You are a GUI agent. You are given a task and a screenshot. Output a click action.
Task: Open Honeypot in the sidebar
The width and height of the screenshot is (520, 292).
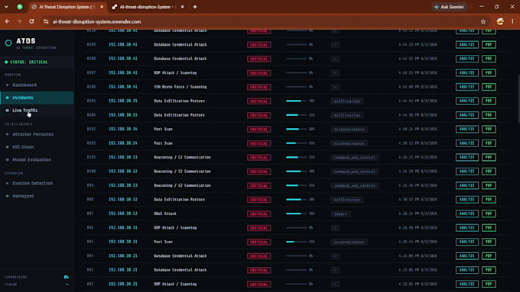tap(23, 196)
